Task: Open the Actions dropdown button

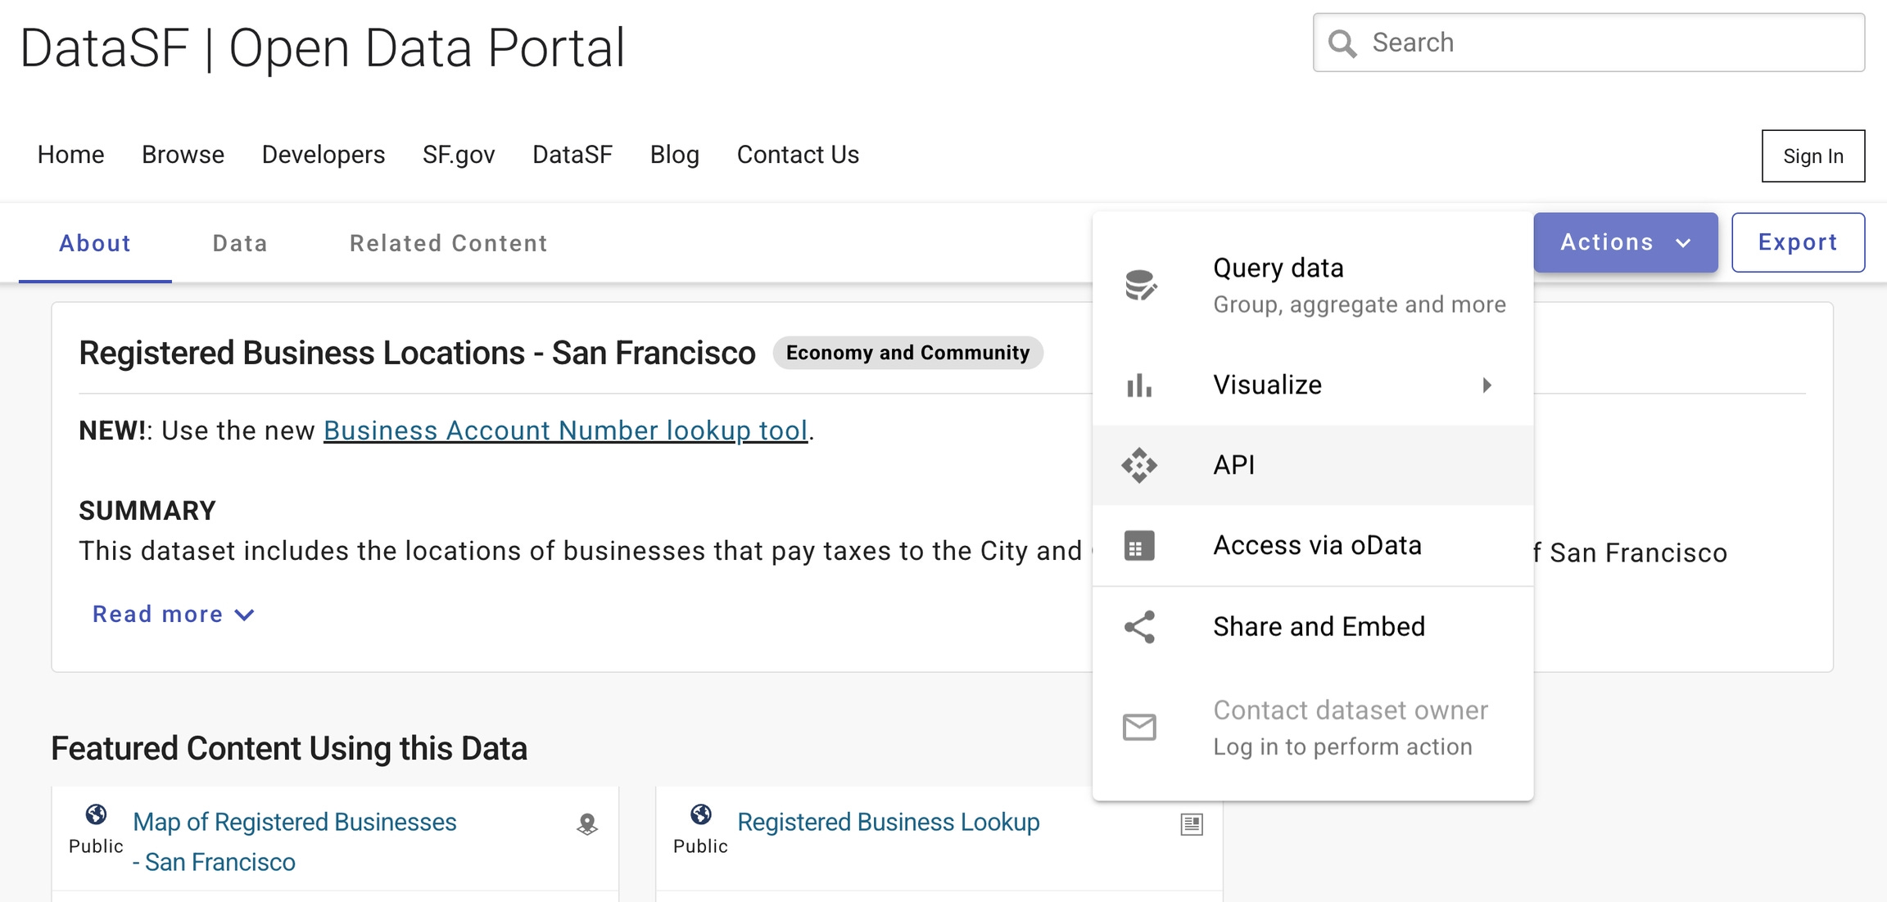Action: pos(1625,242)
